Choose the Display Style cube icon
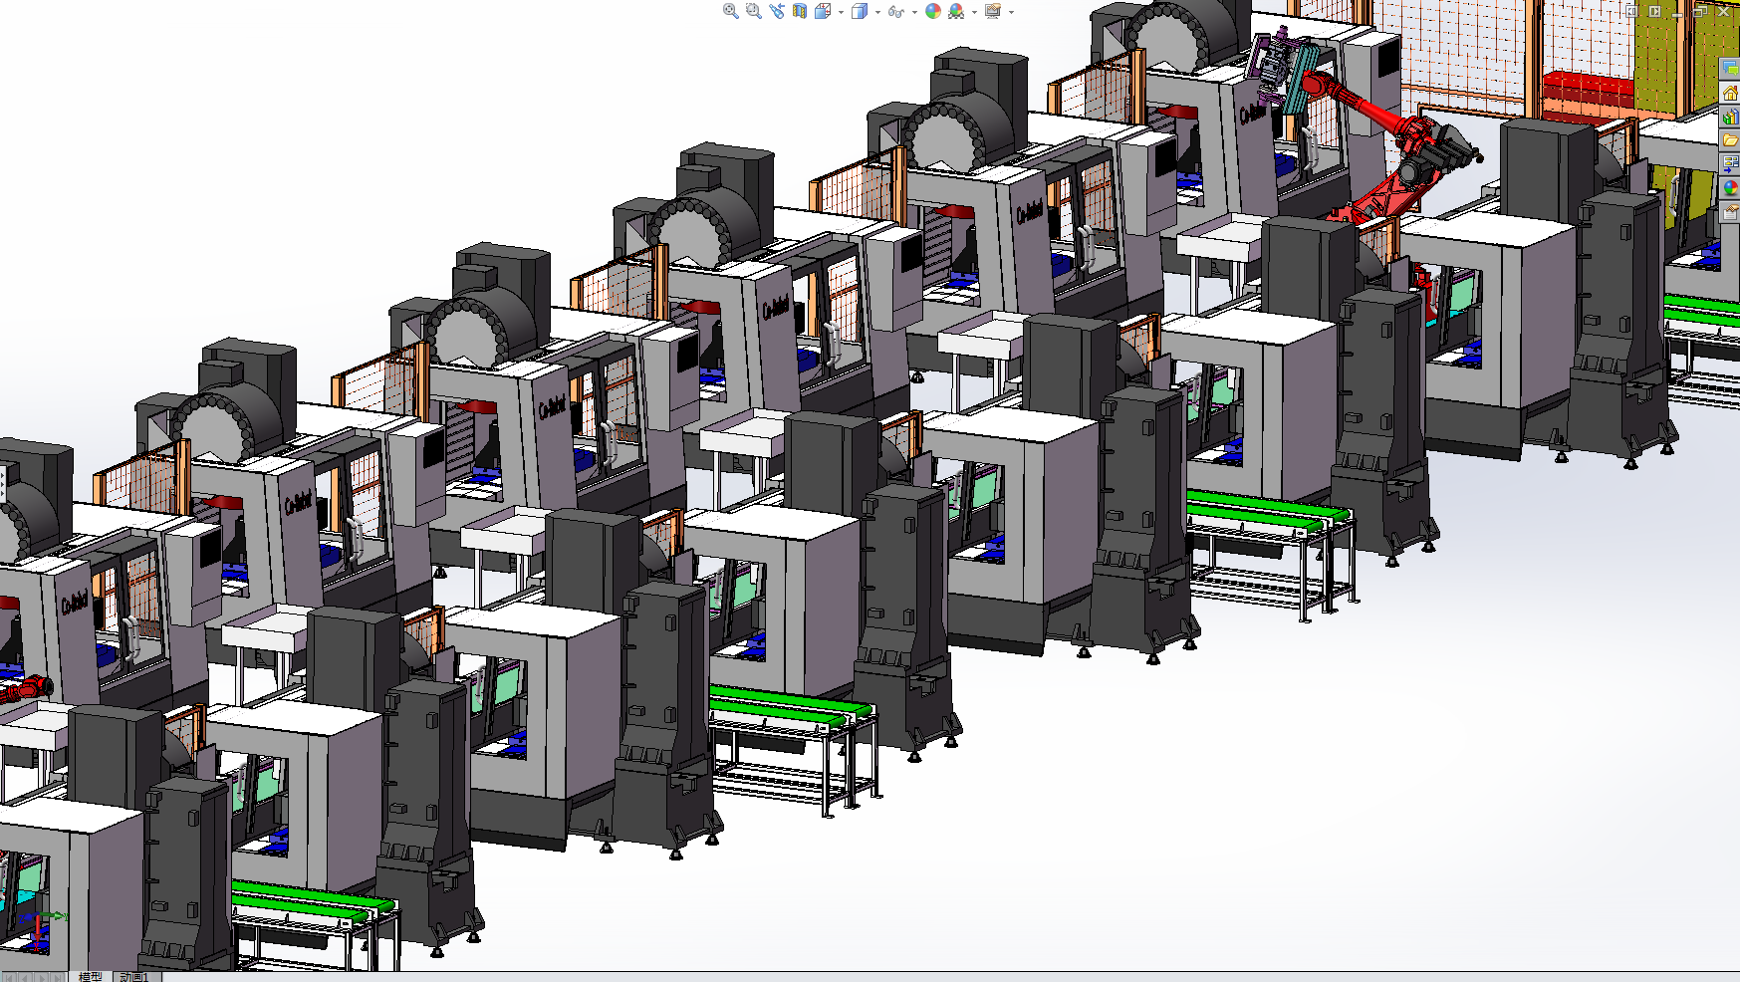The width and height of the screenshot is (1740, 982). coord(860,11)
